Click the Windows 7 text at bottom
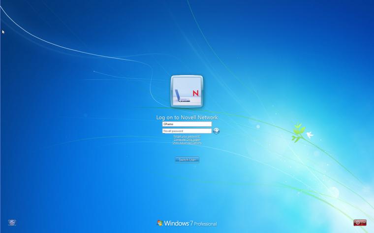 coord(178,223)
